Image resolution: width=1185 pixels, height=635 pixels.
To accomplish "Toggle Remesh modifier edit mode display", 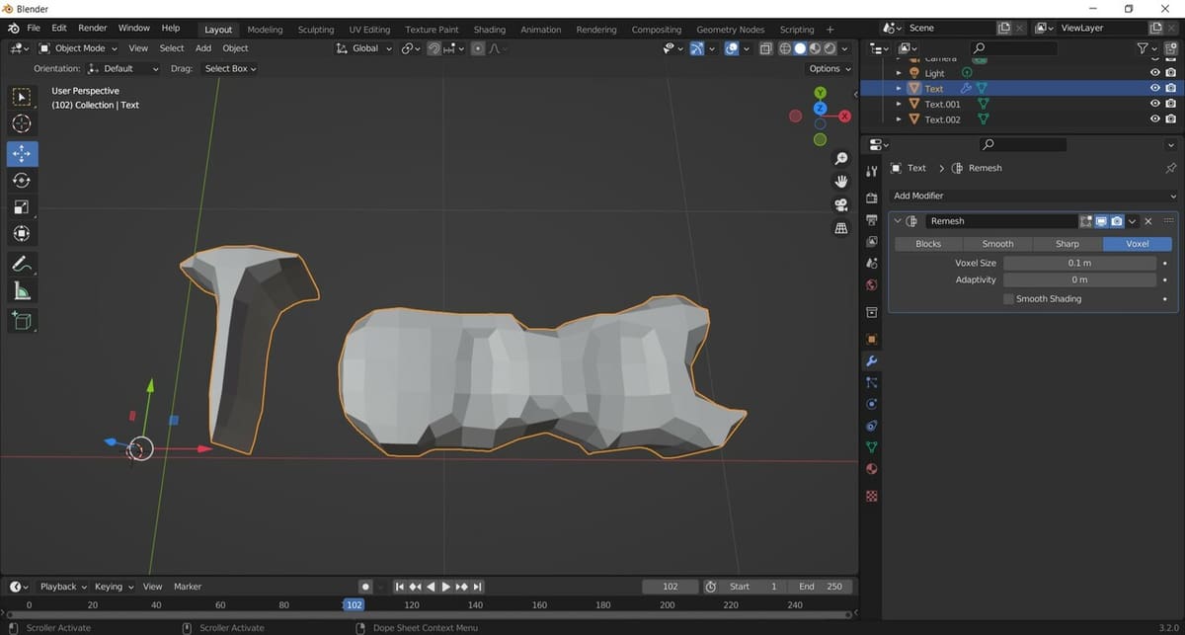I will click(1085, 221).
